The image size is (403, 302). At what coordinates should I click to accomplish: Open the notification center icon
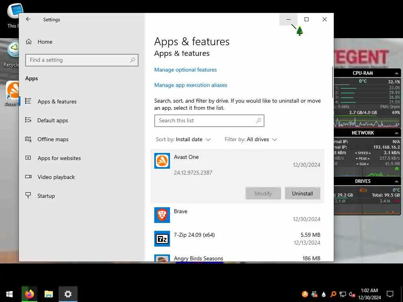point(390,294)
